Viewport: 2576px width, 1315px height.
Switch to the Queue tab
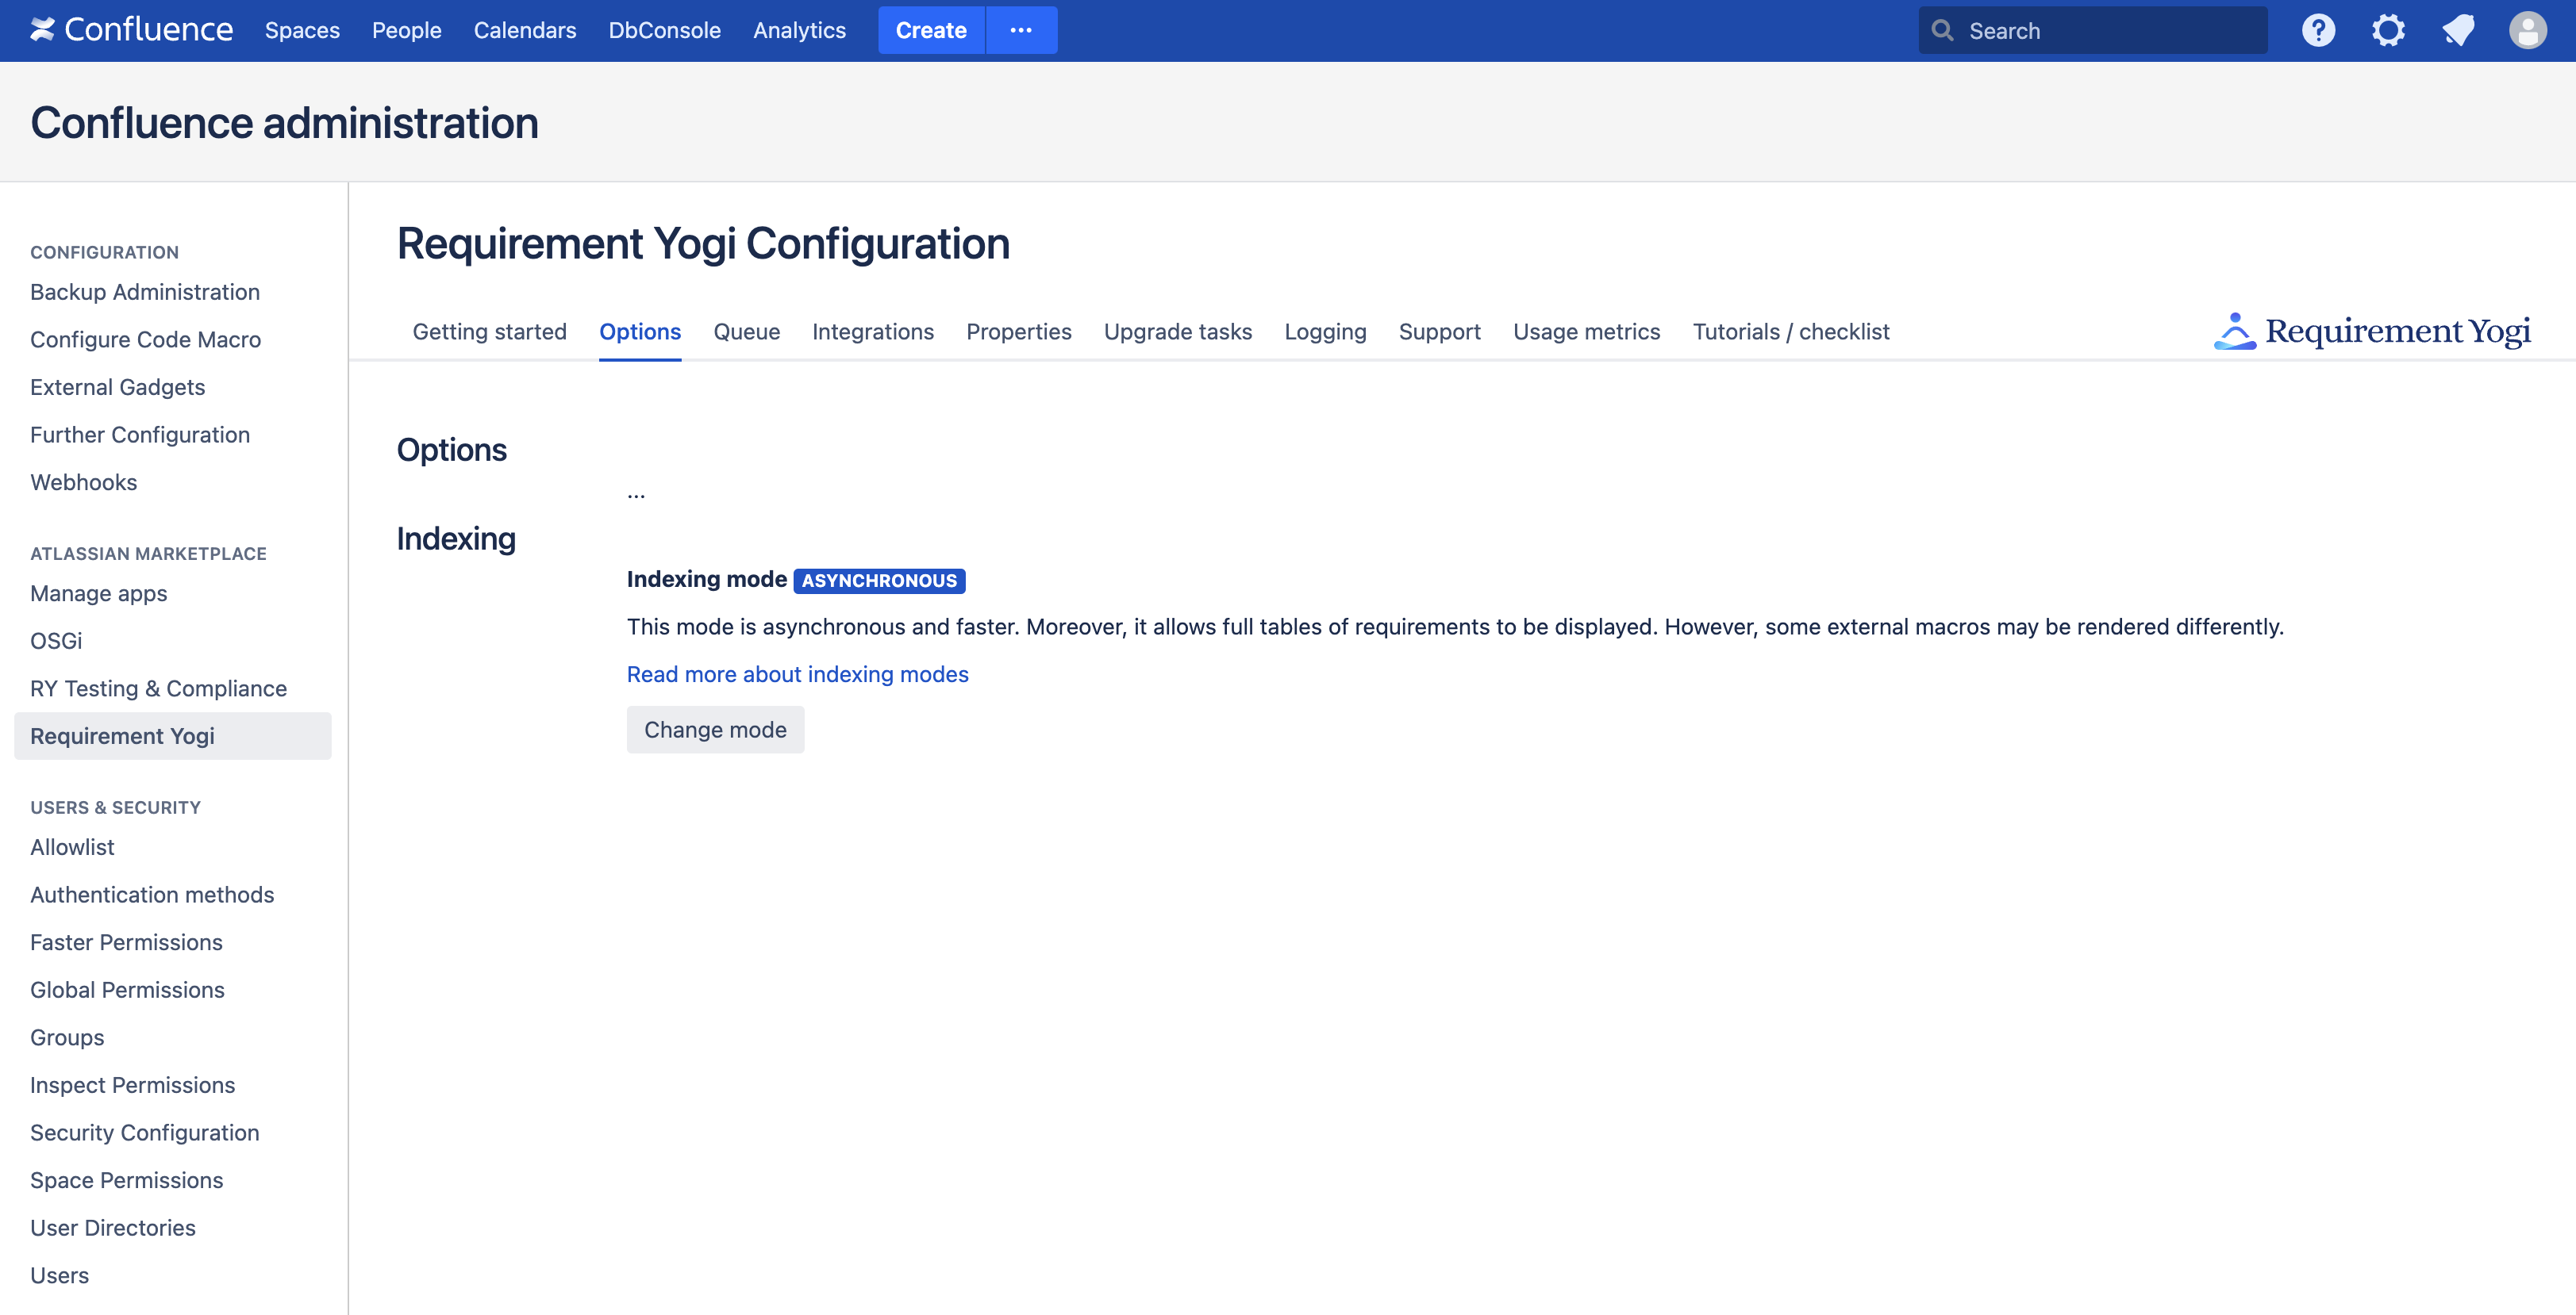coord(746,332)
